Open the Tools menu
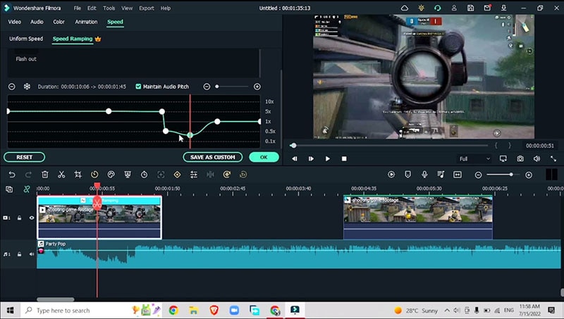This screenshot has width=564, height=319. pyautogui.click(x=109, y=8)
